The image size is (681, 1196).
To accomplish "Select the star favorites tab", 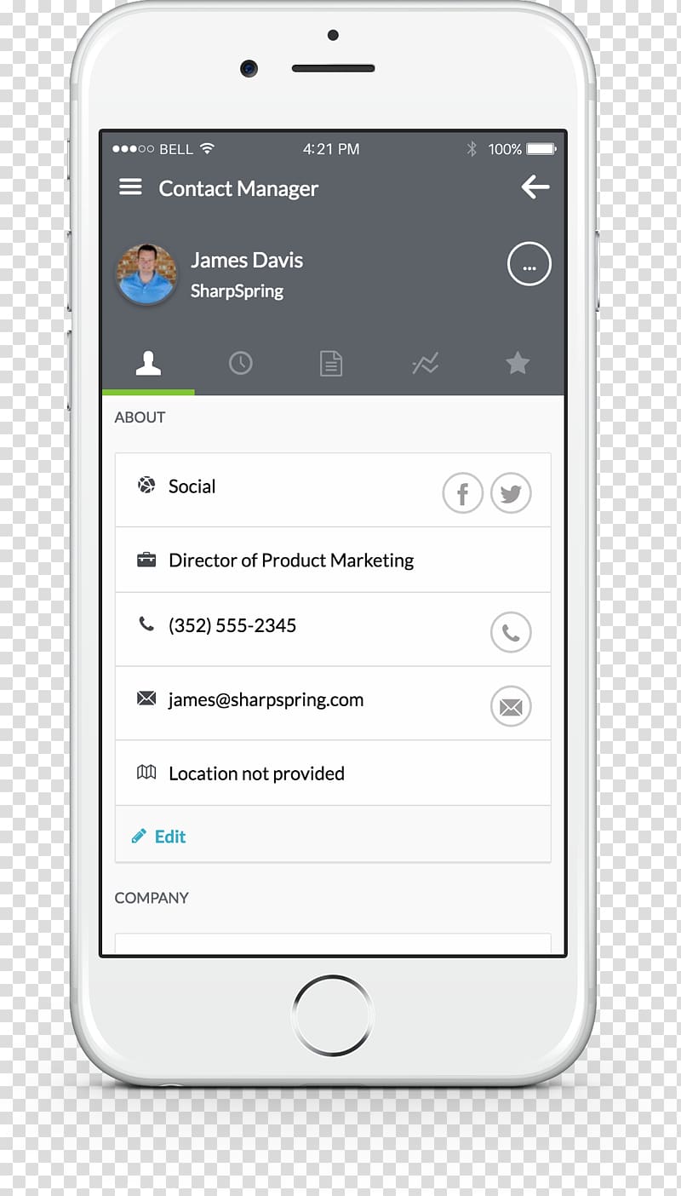I will (x=517, y=364).
